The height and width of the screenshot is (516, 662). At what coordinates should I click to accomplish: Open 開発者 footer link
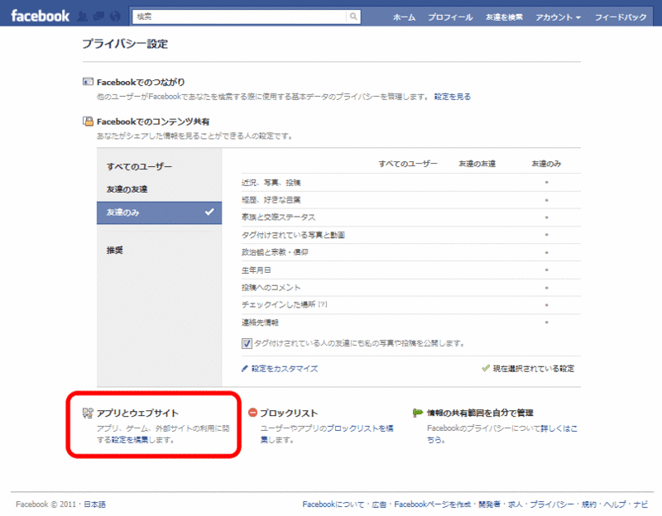pyautogui.click(x=489, y=504)
